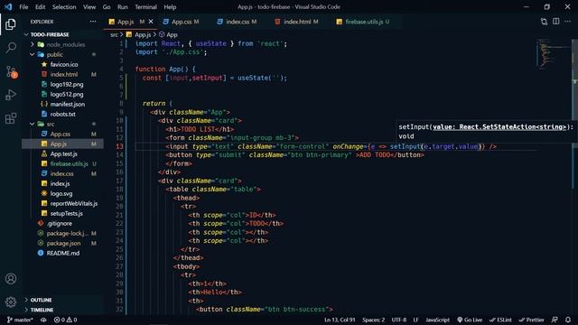
Task: Open the feedback icon in status bar
Action: (555, 320)
